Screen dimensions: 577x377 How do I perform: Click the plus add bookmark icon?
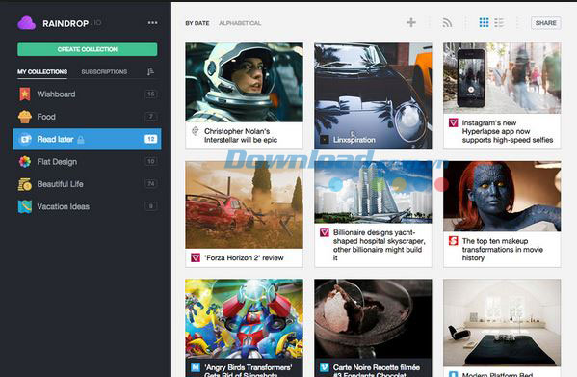pos(411,22)
